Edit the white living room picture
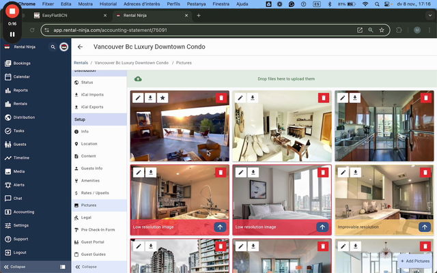 (x=240, y=98)
